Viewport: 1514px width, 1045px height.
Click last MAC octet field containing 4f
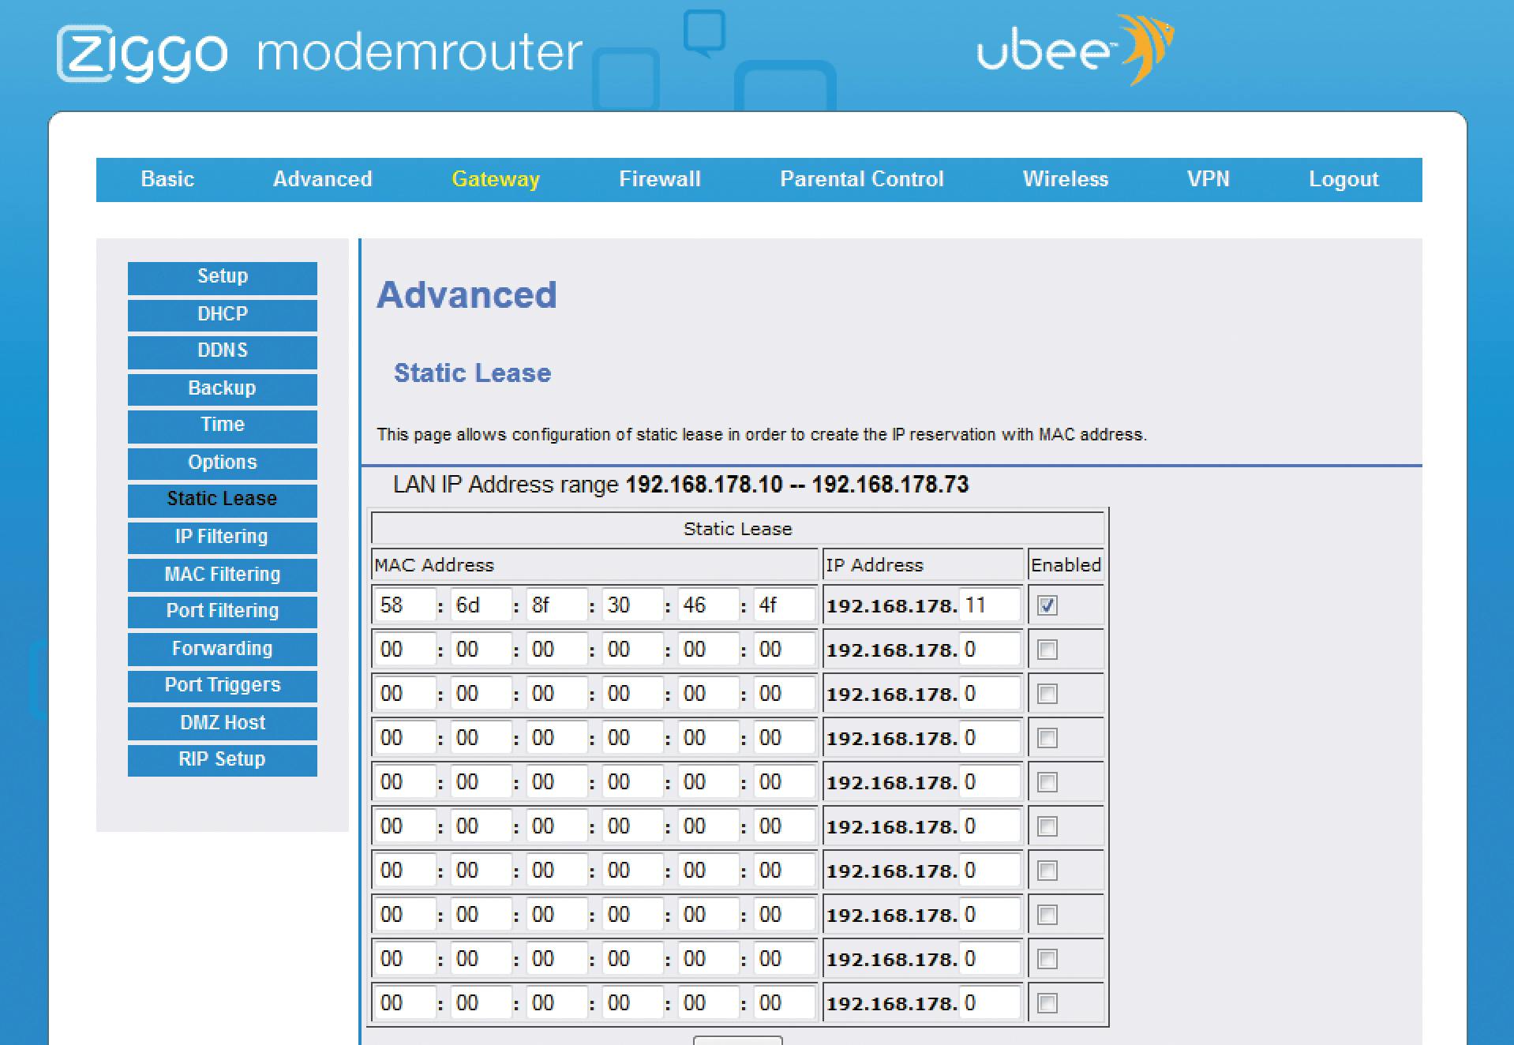click(784, 605)
